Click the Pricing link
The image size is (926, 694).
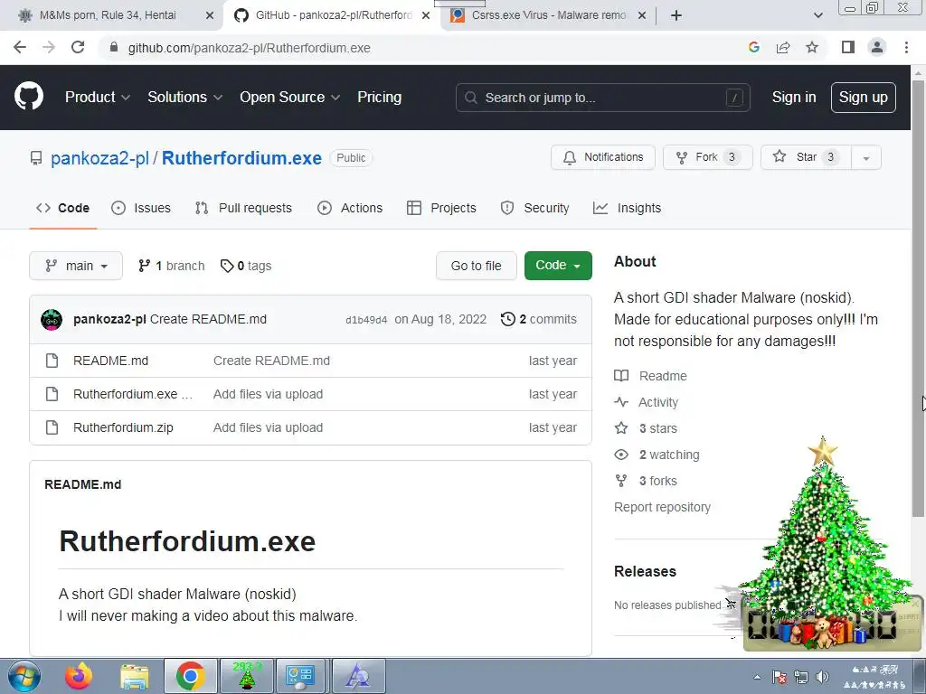point(379,97)
